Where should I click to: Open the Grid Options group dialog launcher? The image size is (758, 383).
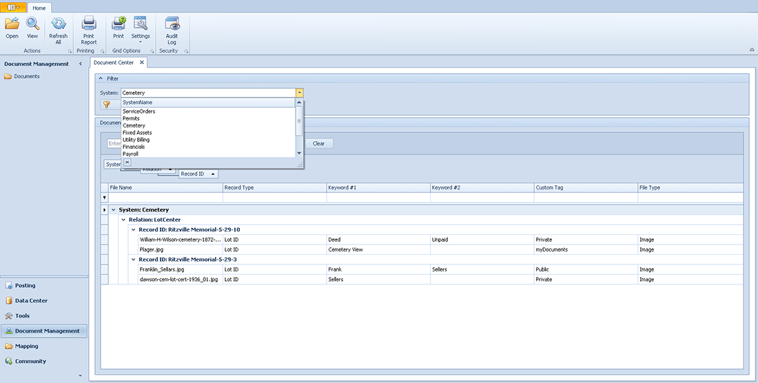pos(152,51)
